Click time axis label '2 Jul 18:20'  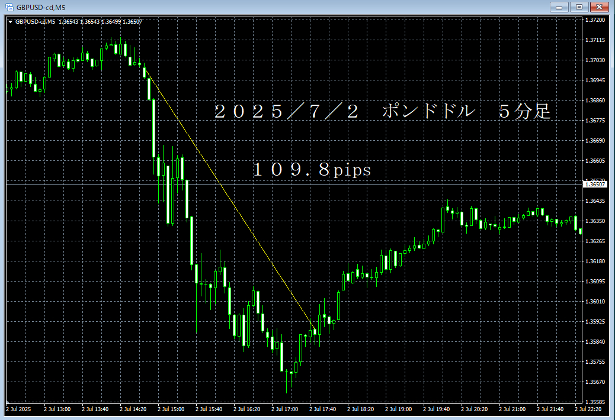coord(360,409)
